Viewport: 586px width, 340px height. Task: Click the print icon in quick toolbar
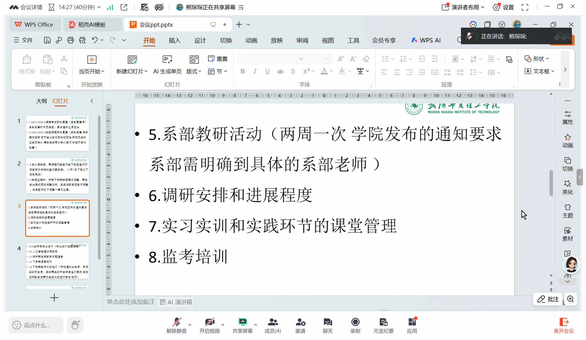(70, 40)
